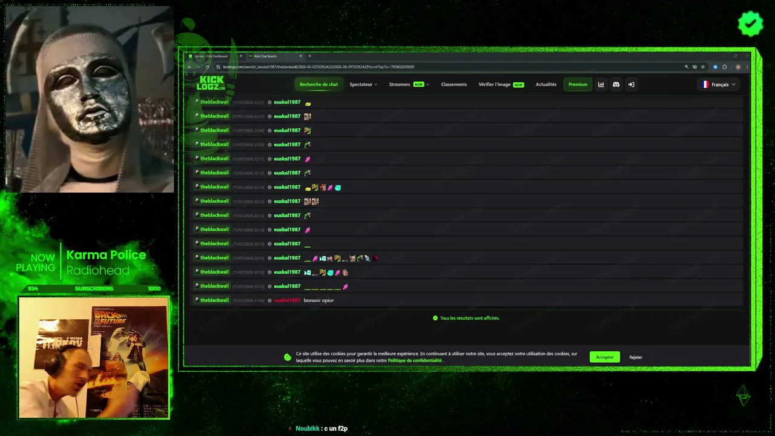Click the info icon in the 21:56 row
Viewport: 775px width, 436px height.
(x=269, y=300)
